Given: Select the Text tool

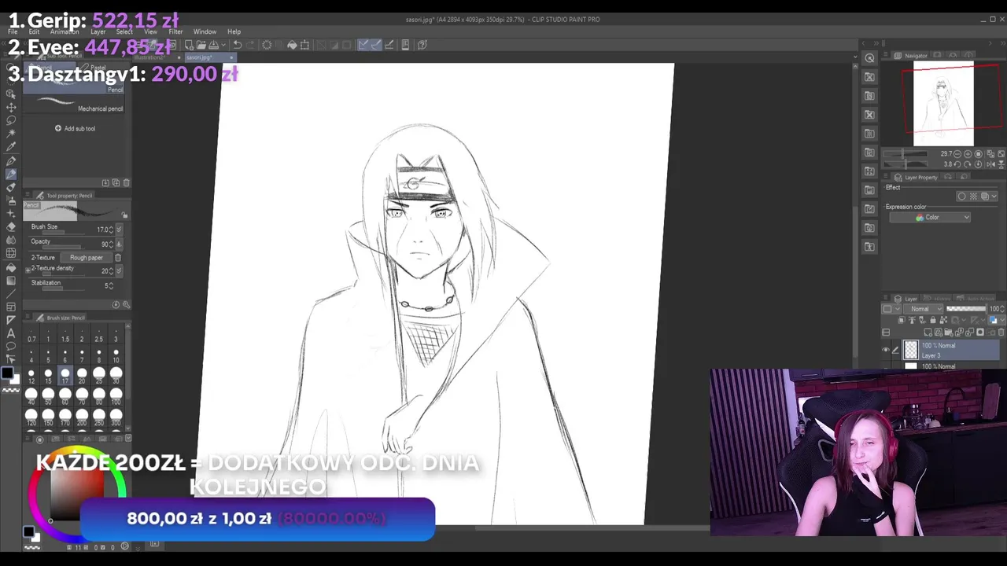Looking at the screenshot, I should click(11, 333).
